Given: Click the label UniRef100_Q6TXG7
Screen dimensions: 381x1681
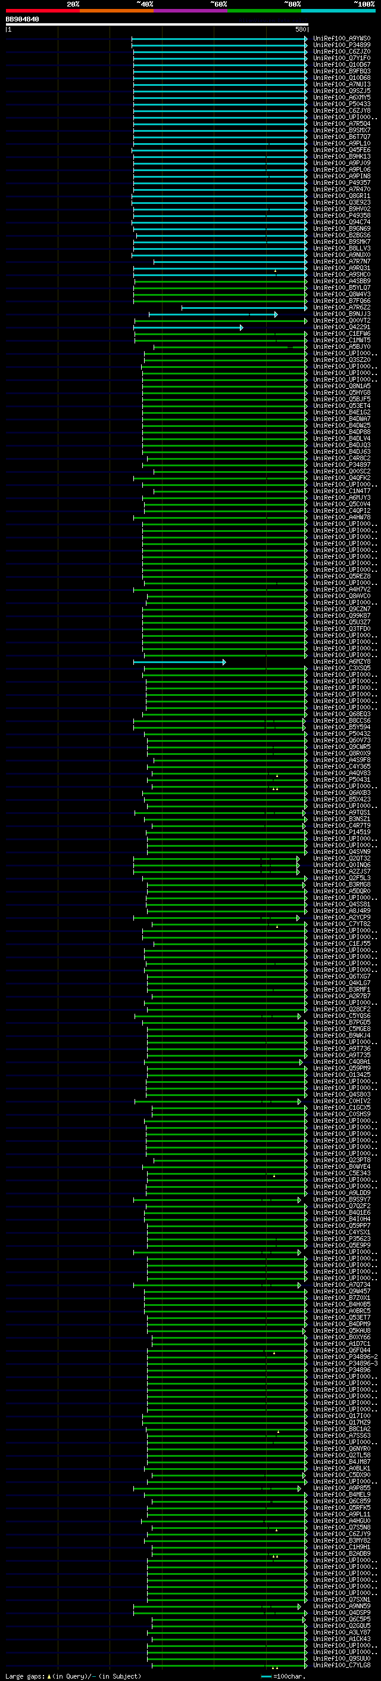Looking at the screenshot, I should [342, 977].
